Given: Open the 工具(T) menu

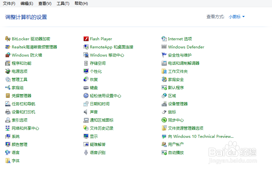Looking at the screenshot, I should pos(63,4).
